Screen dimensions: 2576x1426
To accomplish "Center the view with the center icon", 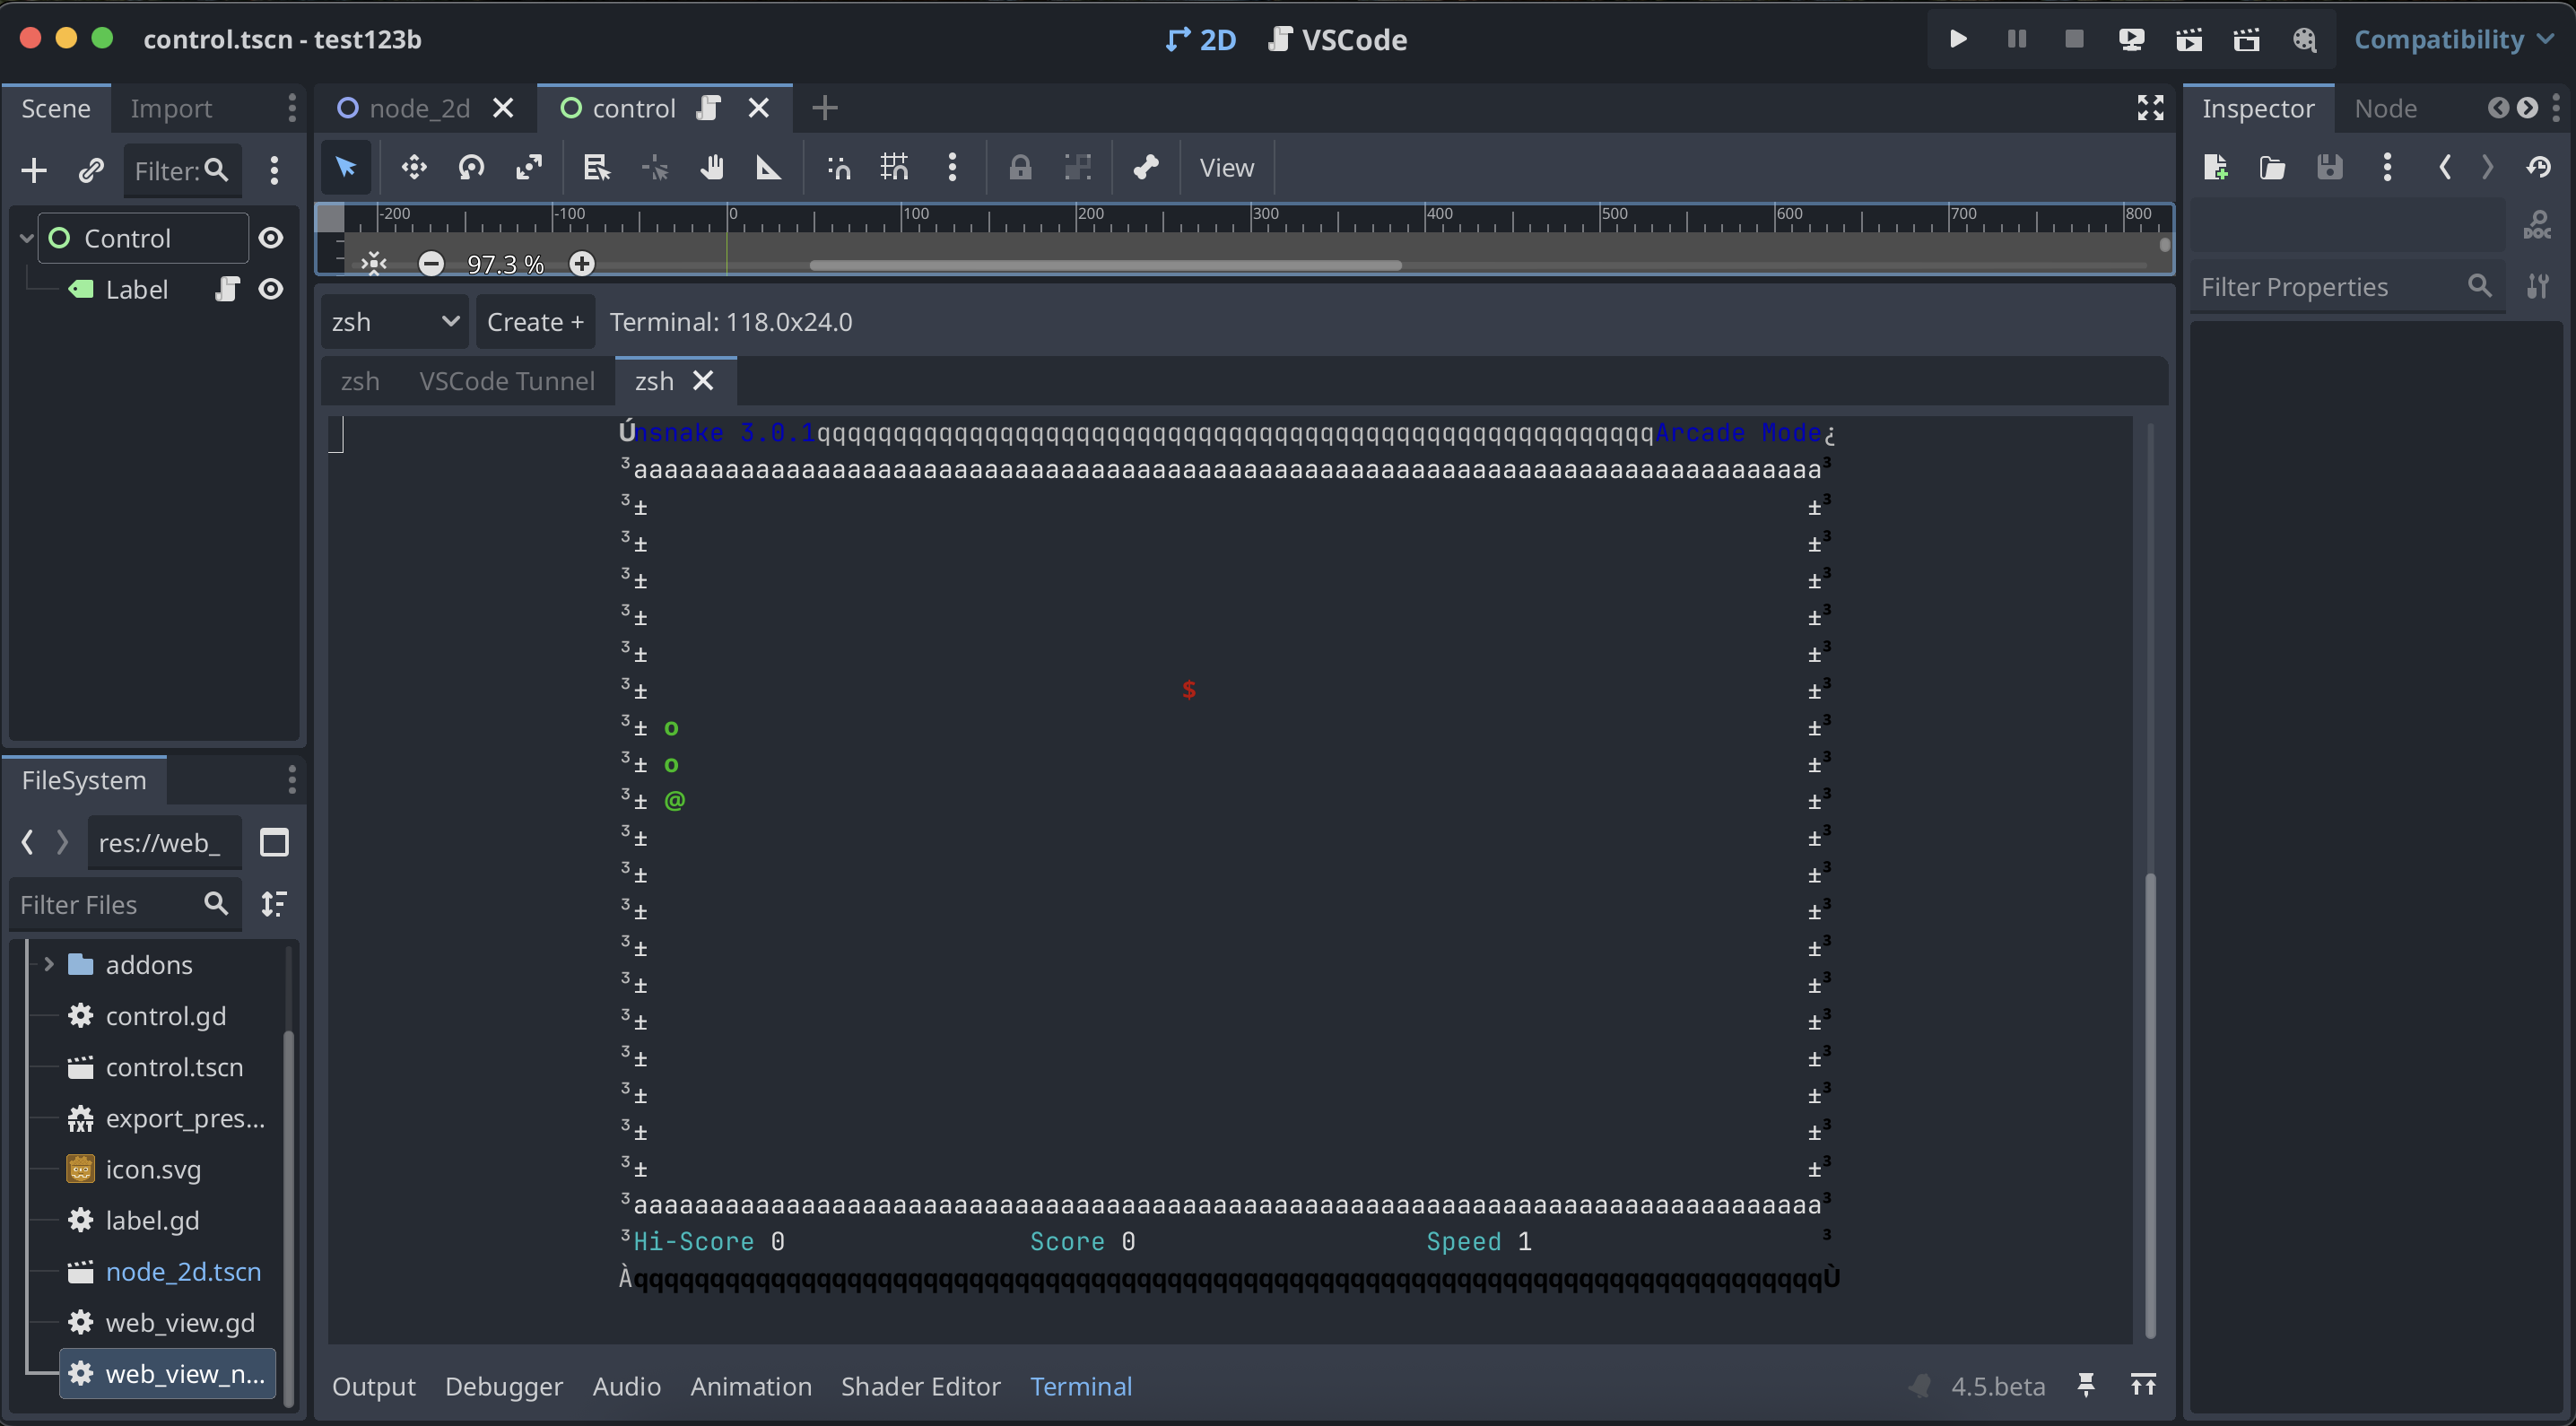I will (x=373, y=263).
